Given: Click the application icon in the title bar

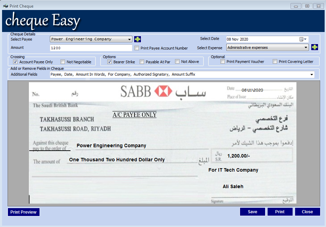Looking at the screenshot, I should coord(5,6).
